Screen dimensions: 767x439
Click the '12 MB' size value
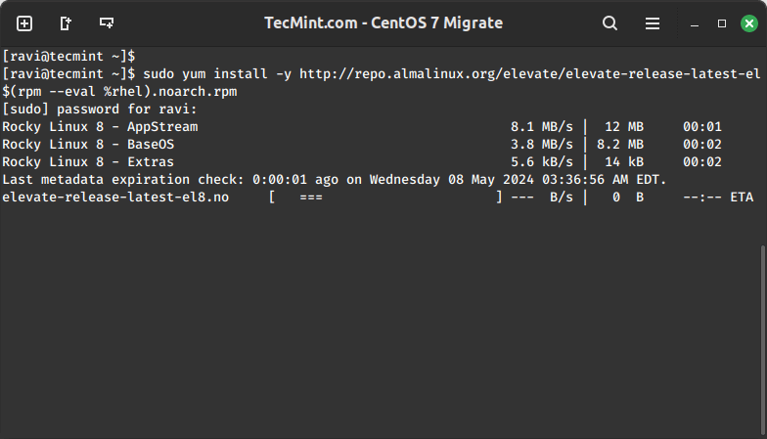pos(624,127)
